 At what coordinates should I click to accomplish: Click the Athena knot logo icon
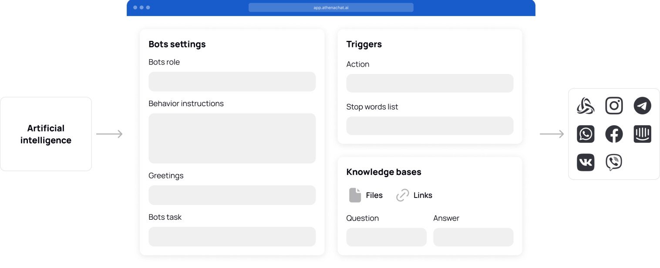point(586,106)
